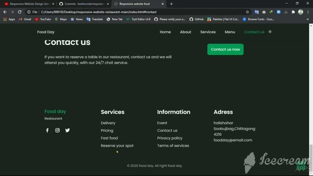
Task: Open a new tab with plus button
Action: (x=171, y=4)
